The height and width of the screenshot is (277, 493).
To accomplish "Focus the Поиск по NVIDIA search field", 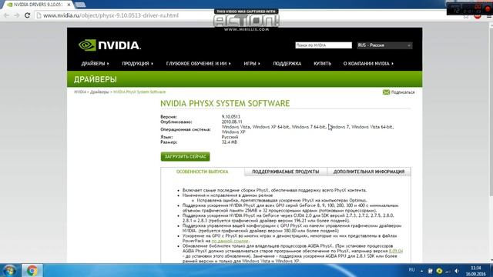I will 324,45.
